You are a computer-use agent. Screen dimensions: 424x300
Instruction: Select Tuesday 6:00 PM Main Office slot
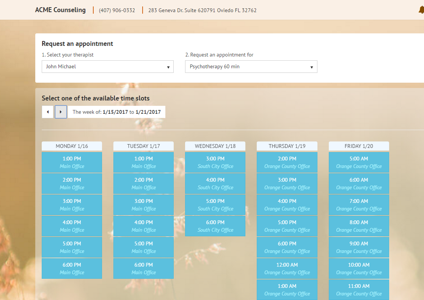pos(144,269)
